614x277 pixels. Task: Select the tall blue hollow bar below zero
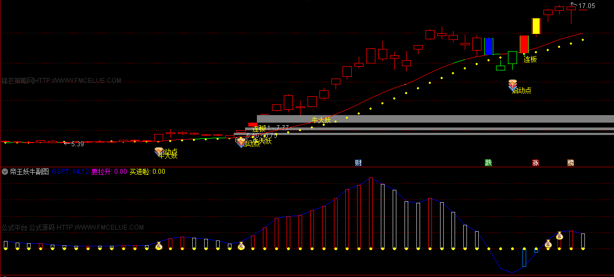pyautogui.click(x=525, y=258)
